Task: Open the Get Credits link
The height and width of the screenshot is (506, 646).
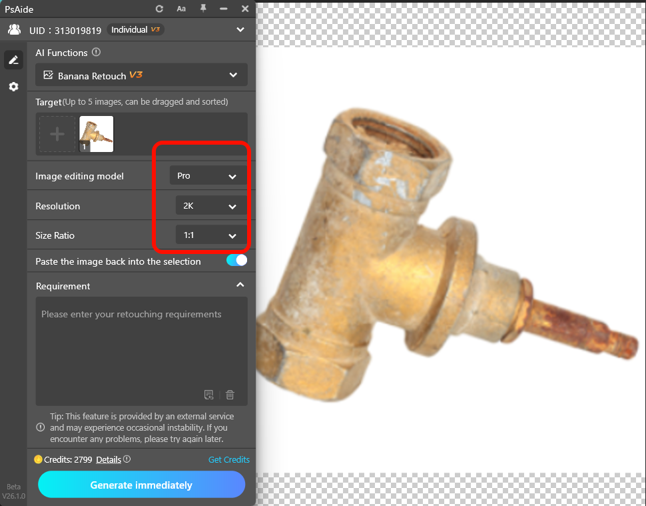Action: click(x=228, y=459)
